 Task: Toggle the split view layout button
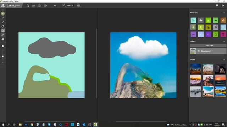pos(79,6)
